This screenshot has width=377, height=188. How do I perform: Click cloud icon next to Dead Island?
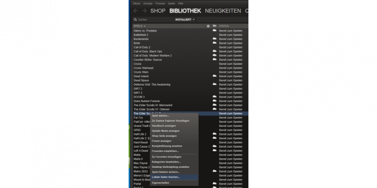click(x=214, y=76)
